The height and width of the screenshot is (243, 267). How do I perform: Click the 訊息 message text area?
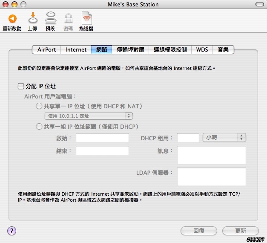point(212,155)
